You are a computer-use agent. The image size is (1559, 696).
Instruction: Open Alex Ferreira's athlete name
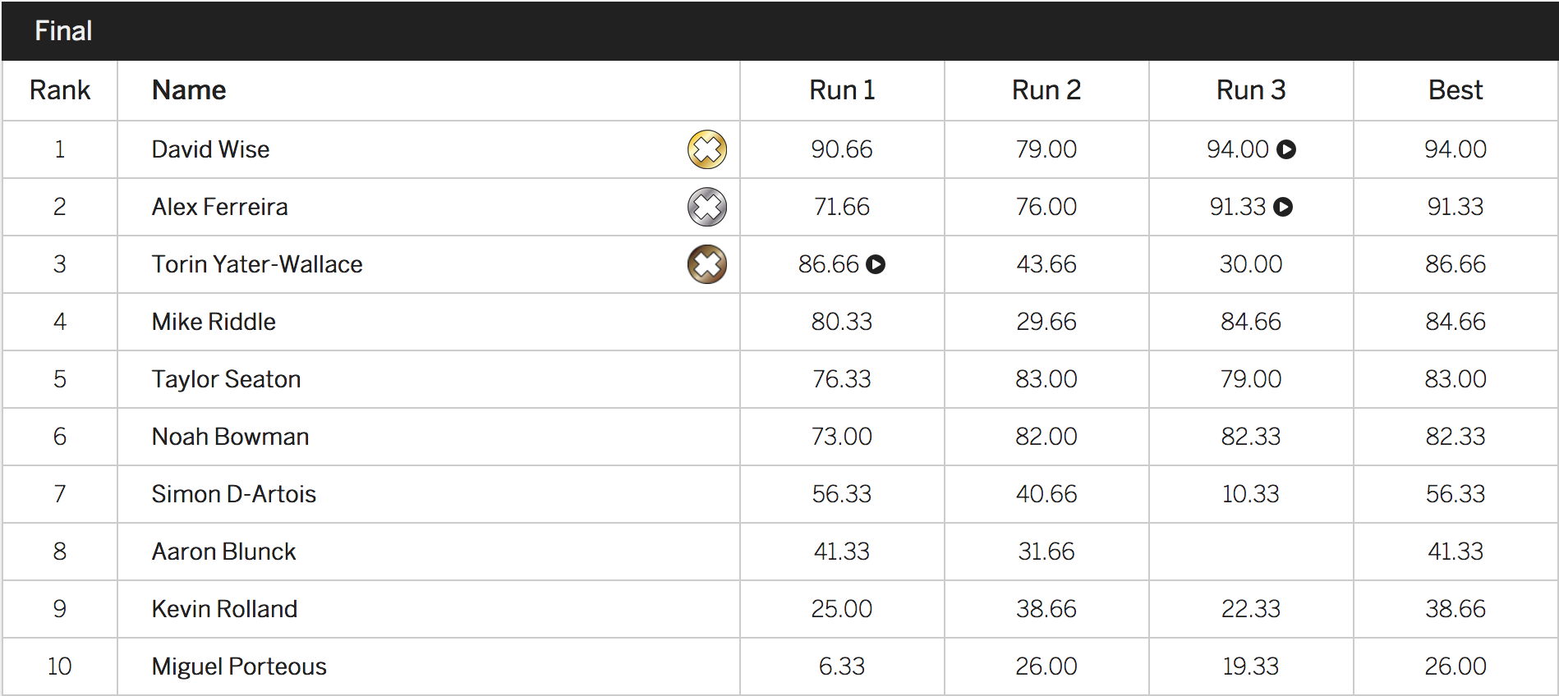pyautogui.click(x=219, y=207)
